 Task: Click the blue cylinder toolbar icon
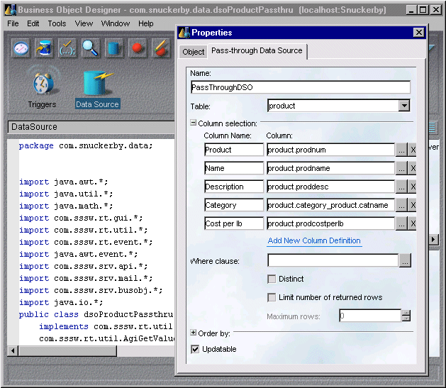[114, 48]
